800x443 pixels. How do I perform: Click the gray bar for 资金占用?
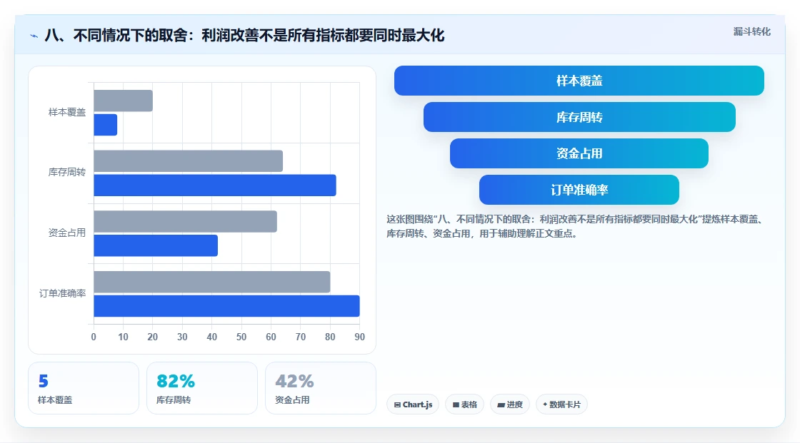(185, 221)
